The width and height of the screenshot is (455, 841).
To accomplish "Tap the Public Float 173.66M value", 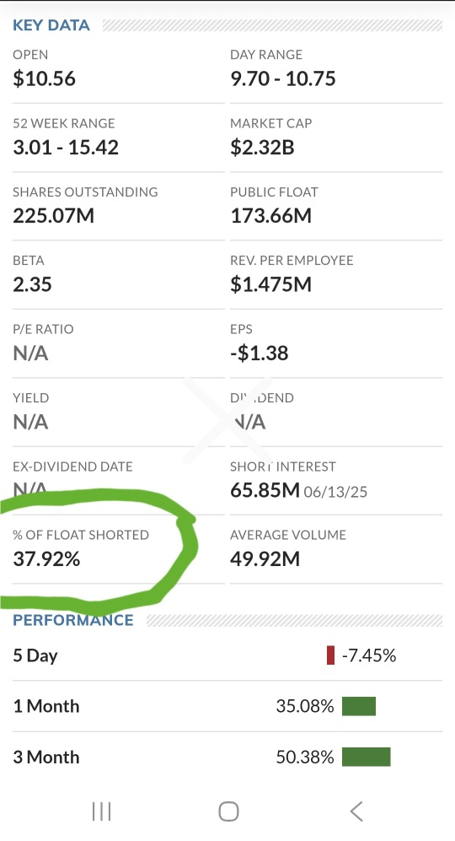I will [271, 216].
